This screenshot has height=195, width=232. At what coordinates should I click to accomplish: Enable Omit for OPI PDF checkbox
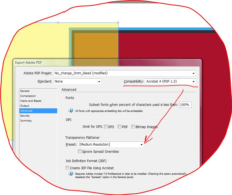[119, 127]
